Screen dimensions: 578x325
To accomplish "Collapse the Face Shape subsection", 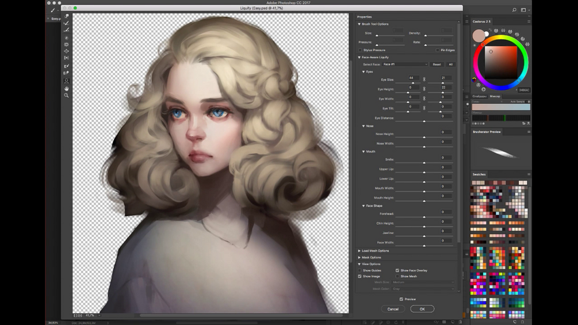I will 363,205.
